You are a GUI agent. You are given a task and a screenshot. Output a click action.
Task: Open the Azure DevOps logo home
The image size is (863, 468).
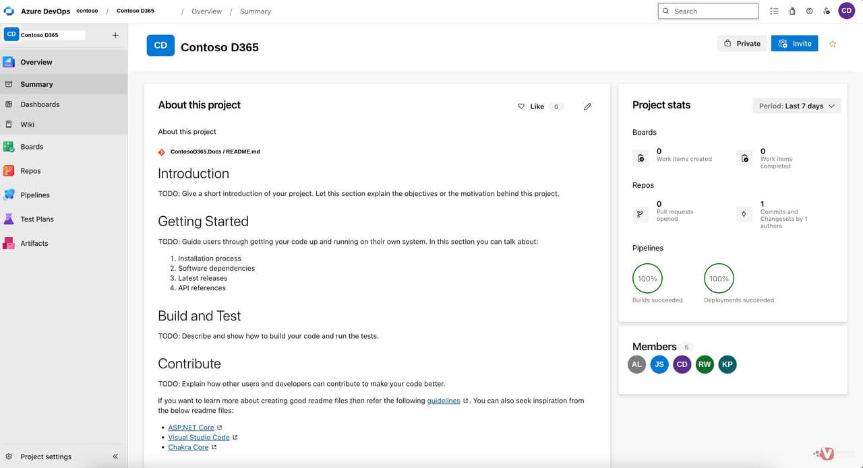9,11
